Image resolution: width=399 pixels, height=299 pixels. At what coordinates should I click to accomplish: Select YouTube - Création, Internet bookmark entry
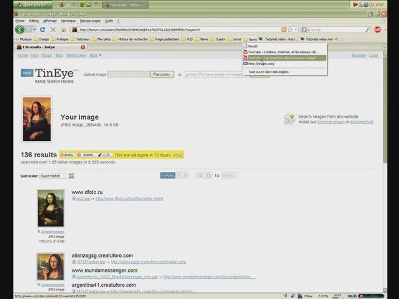[x=284, y=52]
